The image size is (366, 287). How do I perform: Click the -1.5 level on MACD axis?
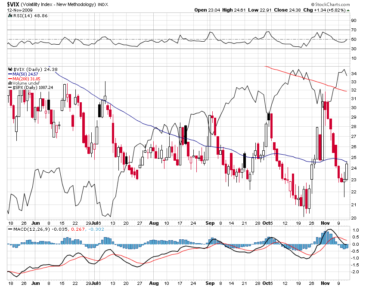pyautogui.click(x=355, y=265)
